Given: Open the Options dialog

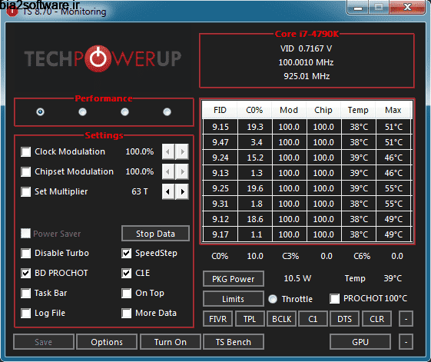Looking at the screenshot, I should 107,342.
